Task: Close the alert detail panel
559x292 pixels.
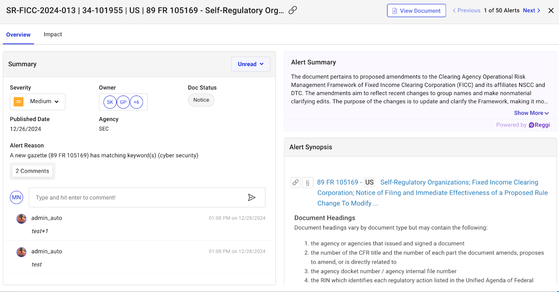Action: click(x=551, y=10)
